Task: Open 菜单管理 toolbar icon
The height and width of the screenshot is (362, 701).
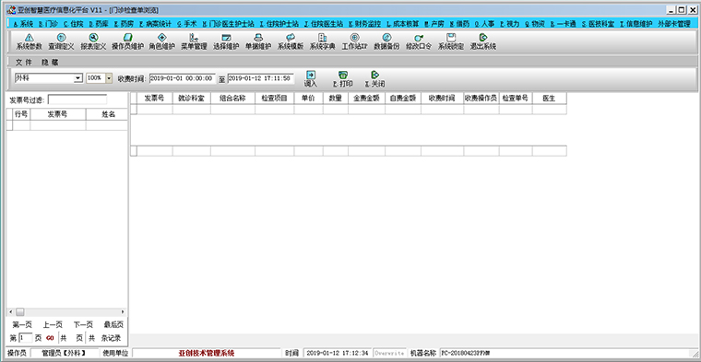Action: pos(194,42)
